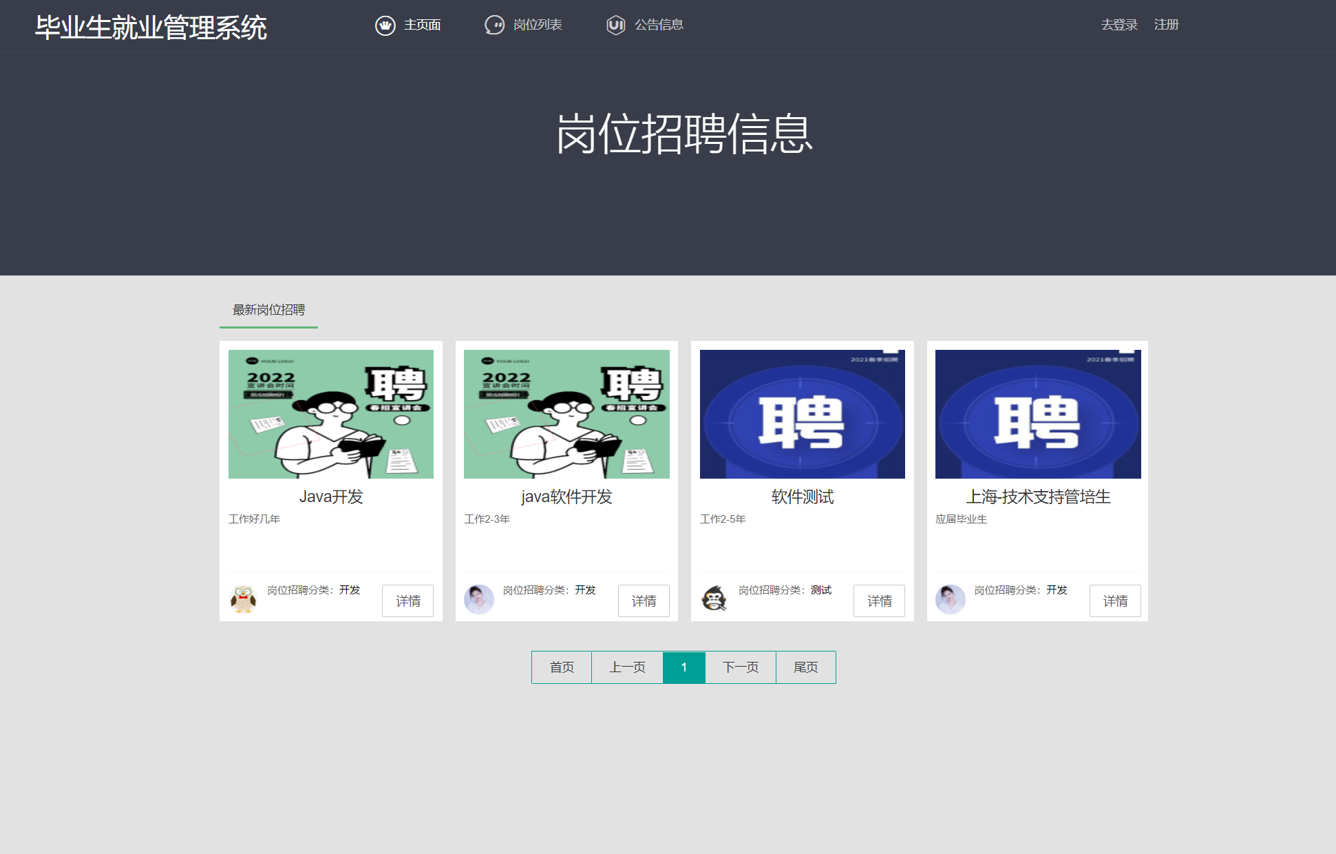The width and height of the screenshot is (1336, 854).
Task: Jump to 尾页 last page
Action: click(x=805, y=667)
